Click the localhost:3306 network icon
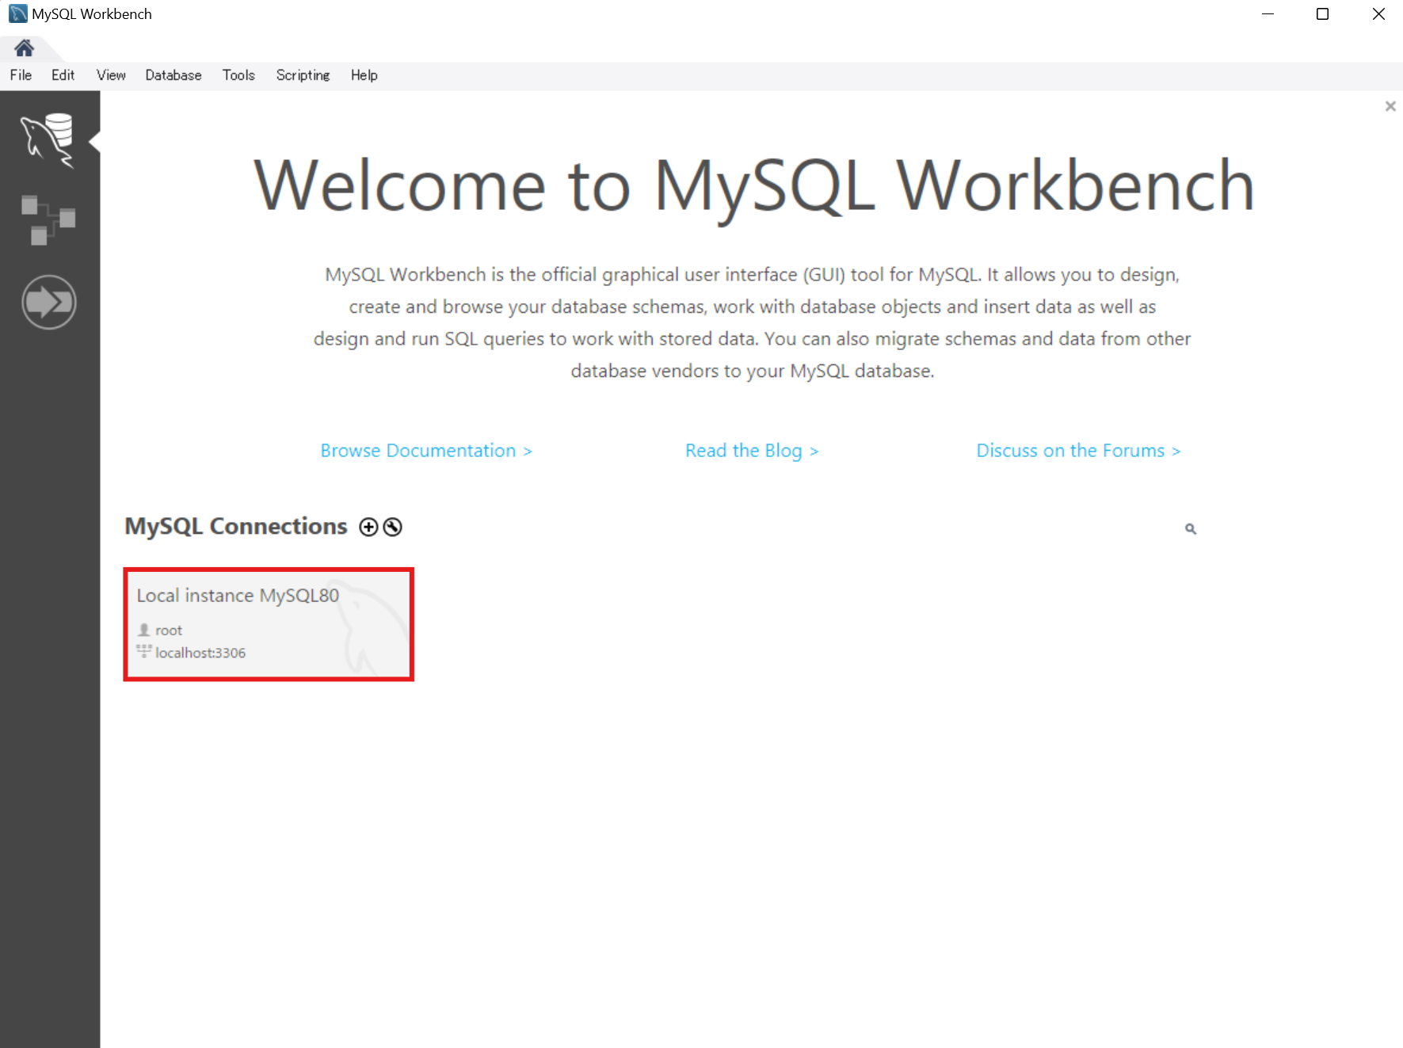1403x1048 pixels. [x=143, y=651]
